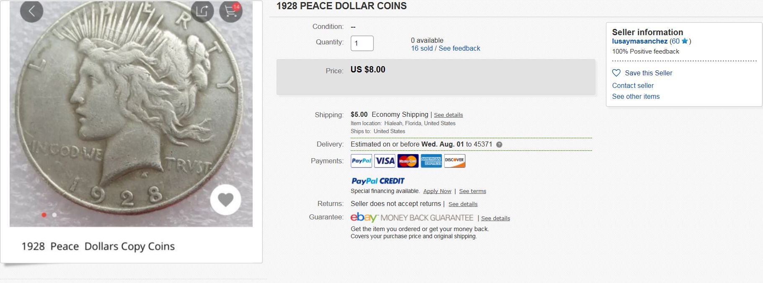Open seller profile lusaymasanchez
763x283 pixels.
(639, 41)
